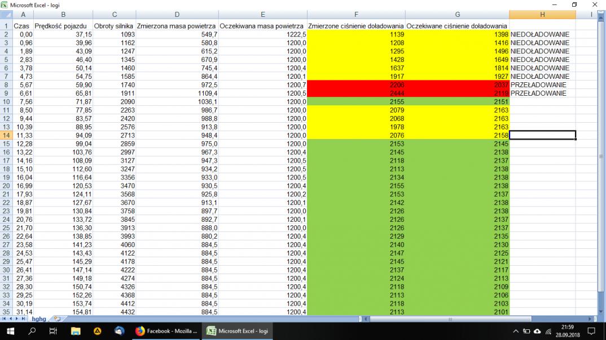Click PRZEŁADOWANIE cell in row 9
Screen dimensions: 606x340
[542, 93]
